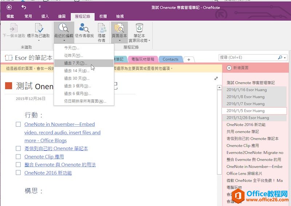The width and height of the screenshot is (291, 206).
Task: Switch to the 檢視 ribbon tab
Action: coord(120,16)
